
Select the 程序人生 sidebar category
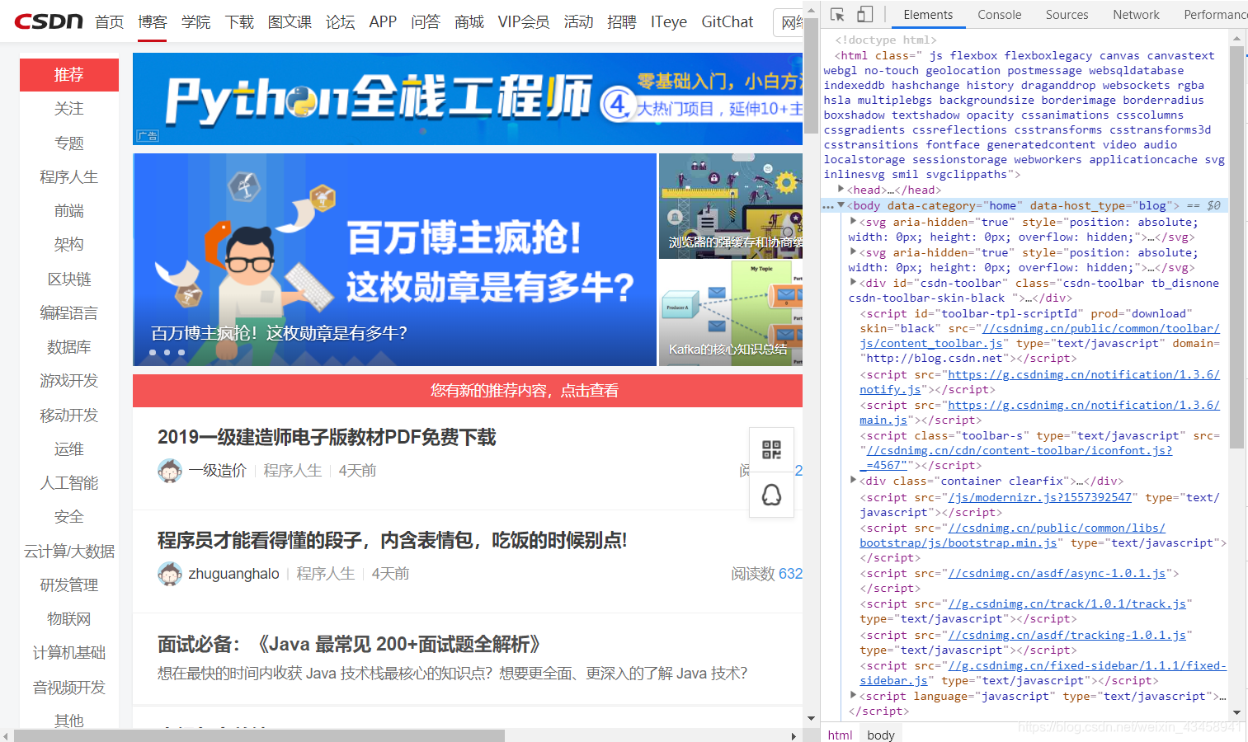pos(69,177)
